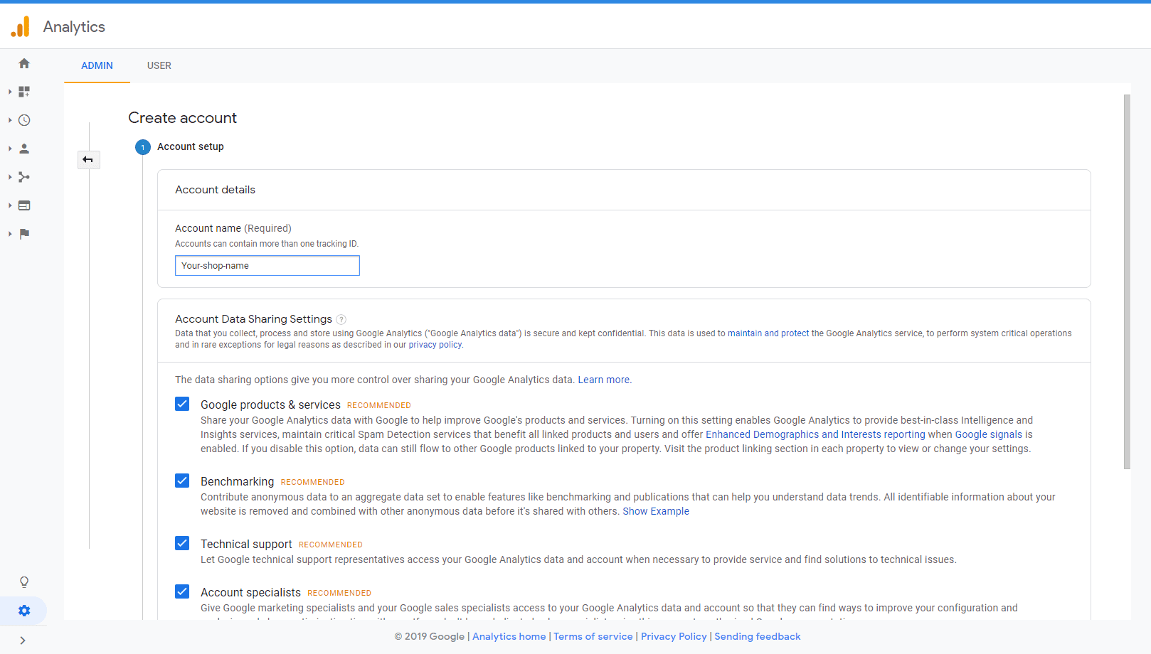This screenshot has height=654, width=1151.
Task: Click the back arrow button
Action: 88,160
